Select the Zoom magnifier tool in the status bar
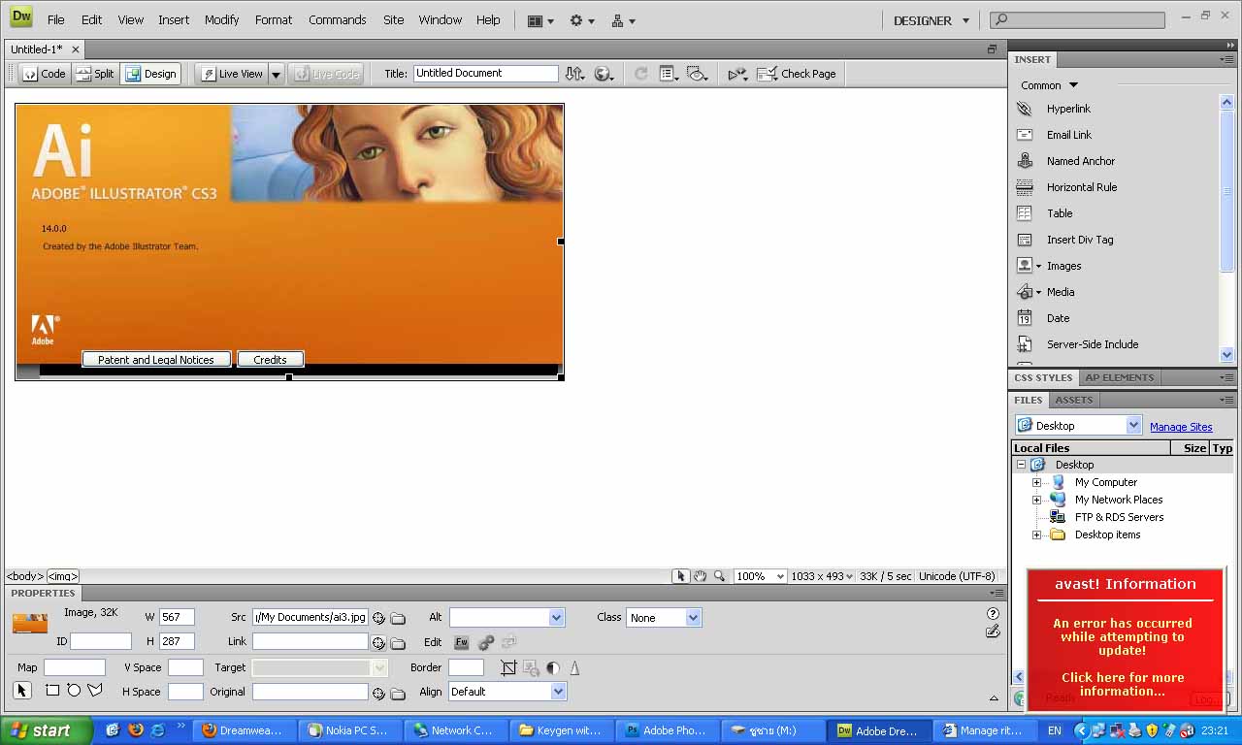 click(719, 576)
